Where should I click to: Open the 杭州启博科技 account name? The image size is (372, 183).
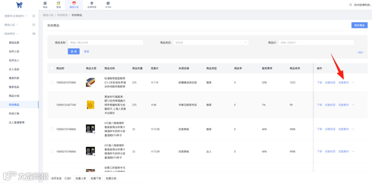click(x=363, y=5)
